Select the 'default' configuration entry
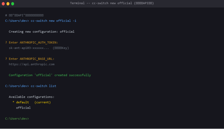The image size is (224, 129). [x=23, y=102]
